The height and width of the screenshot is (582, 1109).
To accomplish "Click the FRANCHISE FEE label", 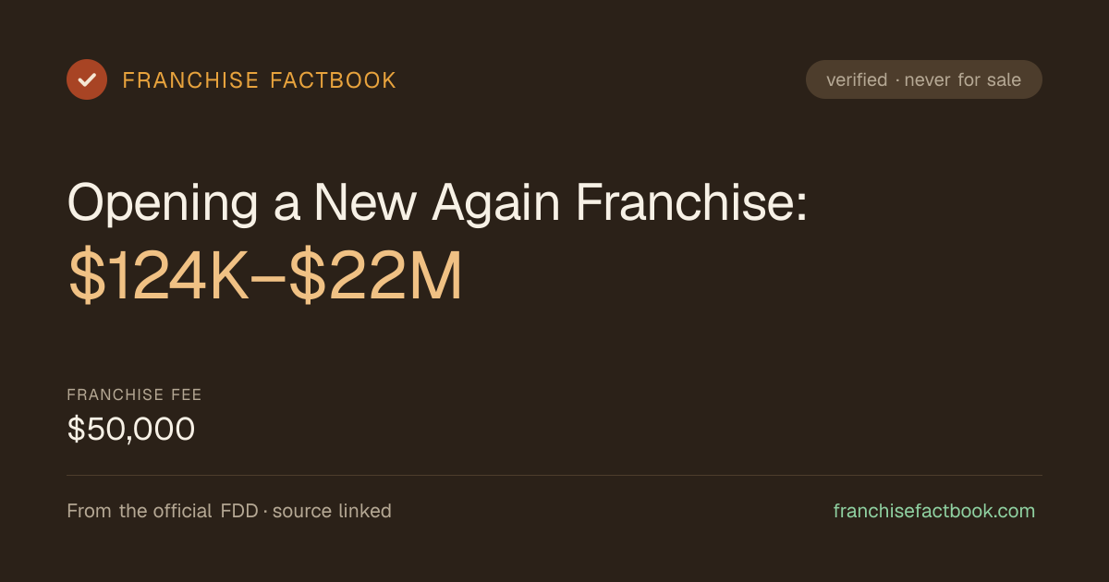I will pos(134,394).
